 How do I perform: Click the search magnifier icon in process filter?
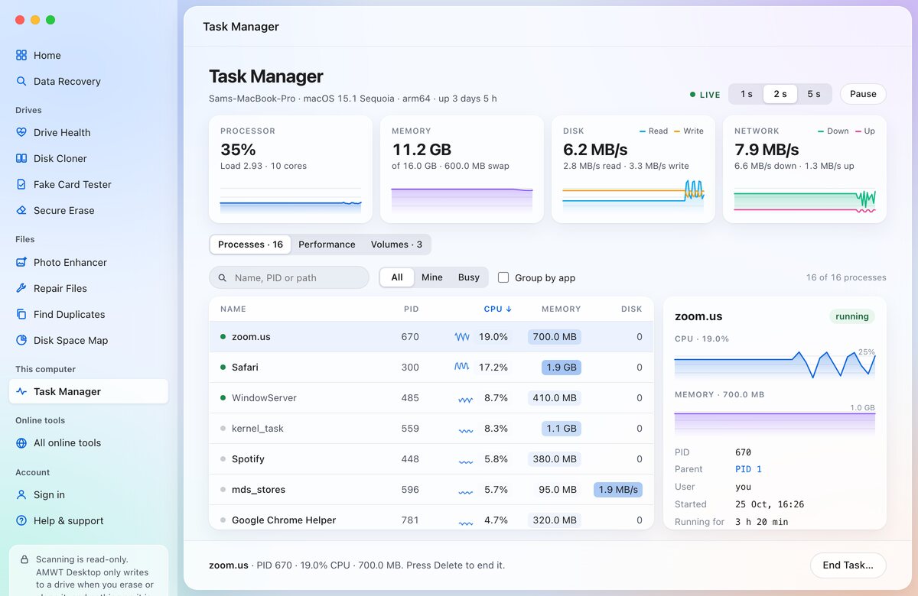pyautogui.click(x=223, y=278)
